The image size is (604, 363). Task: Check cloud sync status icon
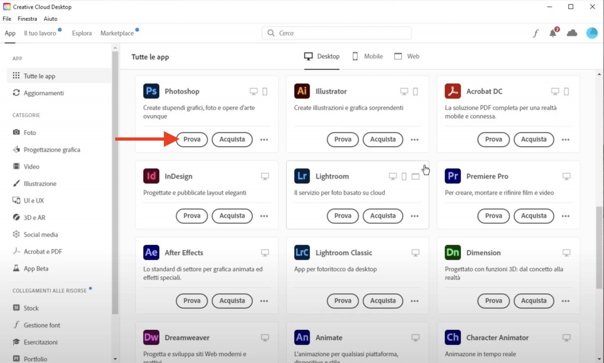pos(572,33)
